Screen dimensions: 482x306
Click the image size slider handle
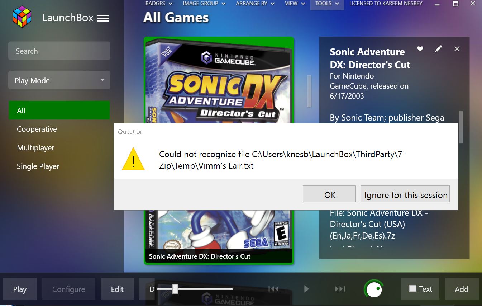click(x=175, y=288)
